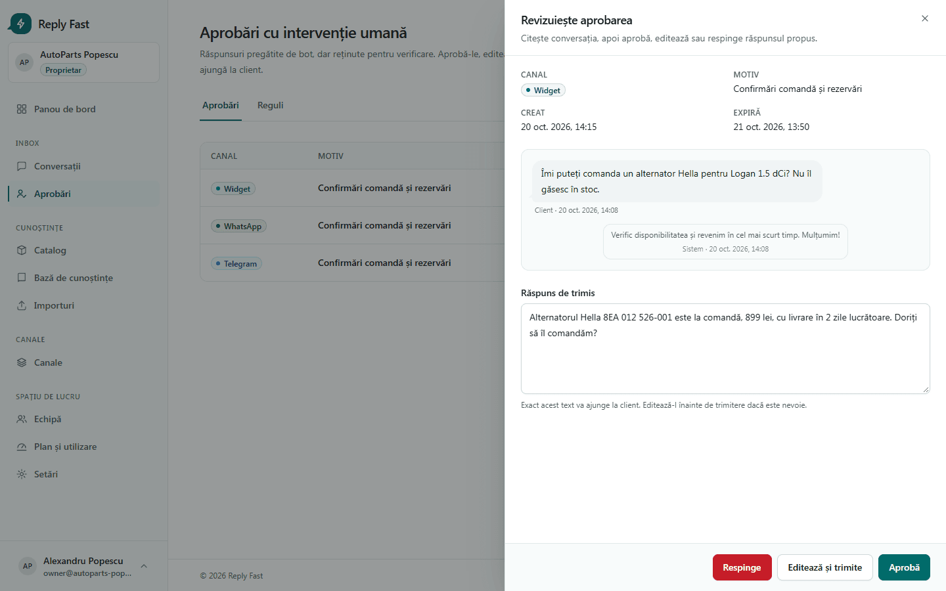Click the Widget channel badge in the panel
Image resolution: width=946 pixels, height=591 pixels.
point(543,91)
